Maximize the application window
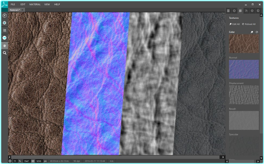 click(x=253, y=5)
